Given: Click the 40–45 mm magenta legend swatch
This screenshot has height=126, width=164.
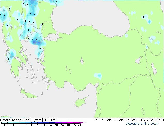Looking at the screenshot, I should [70, 123].
